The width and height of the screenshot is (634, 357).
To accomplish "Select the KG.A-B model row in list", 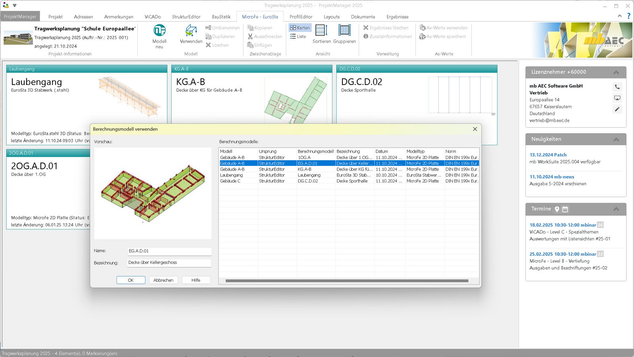I will [349, 169].
